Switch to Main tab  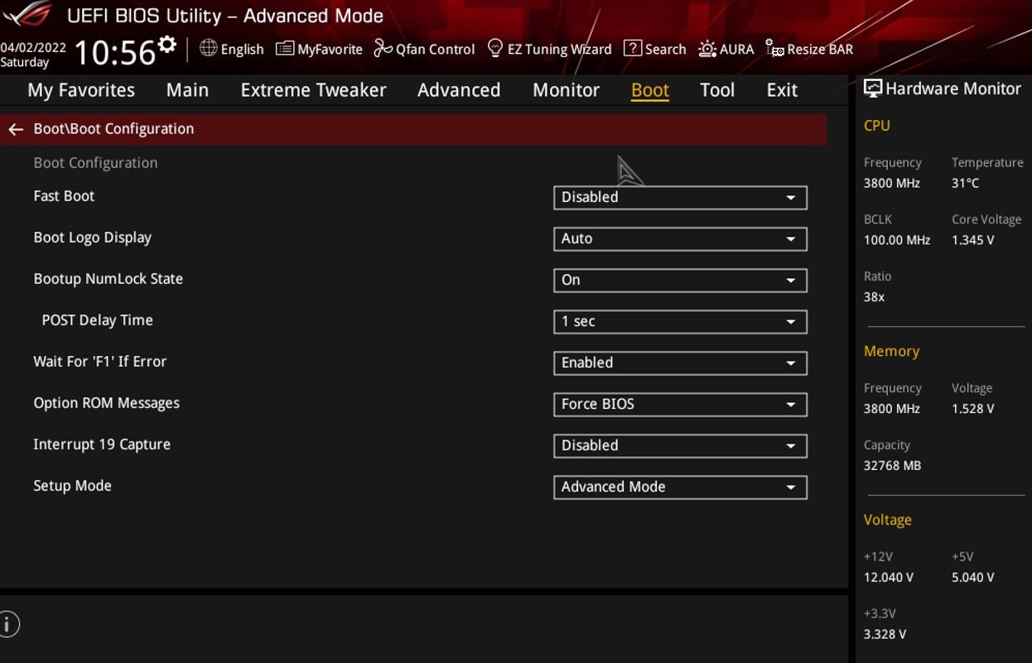click(x=187, y=90)
